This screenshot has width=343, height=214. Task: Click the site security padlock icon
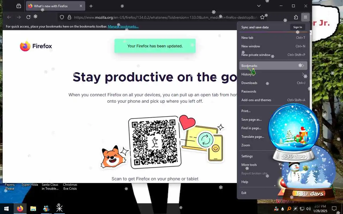point(69,17)
